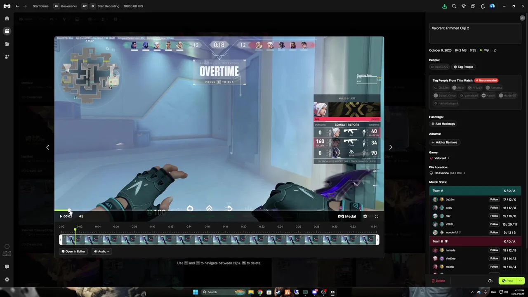Open Chrome from the taskbar
Image resolution: width=528 pixels, height=297 pixels.
(x=260, y=292)
